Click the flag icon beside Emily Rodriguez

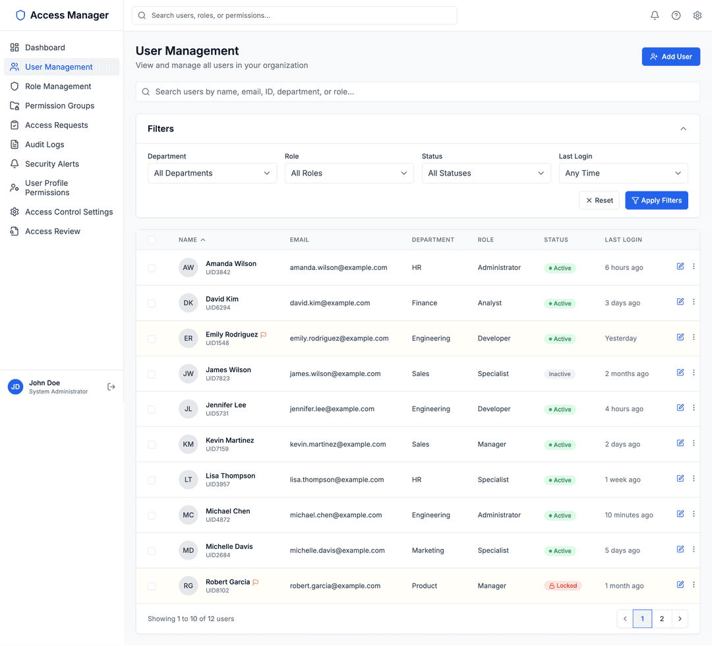pyautogui.click(x=264, y=335)
